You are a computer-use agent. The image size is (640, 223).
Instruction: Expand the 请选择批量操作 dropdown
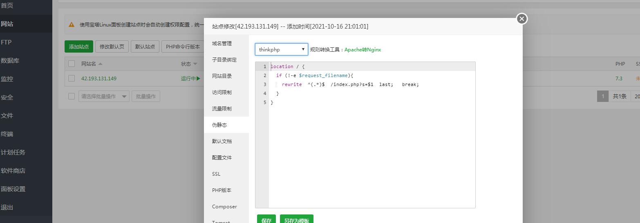point(104,96)
